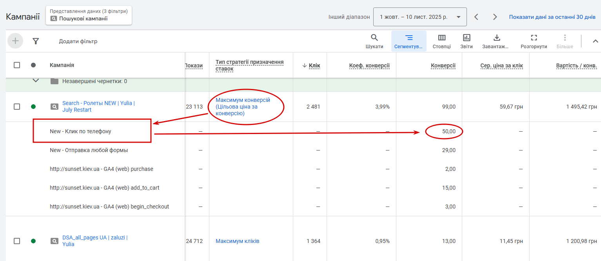Click the Максимум кліків bid strategy link
The image size is (601, 261).
[x=237, y=241]
